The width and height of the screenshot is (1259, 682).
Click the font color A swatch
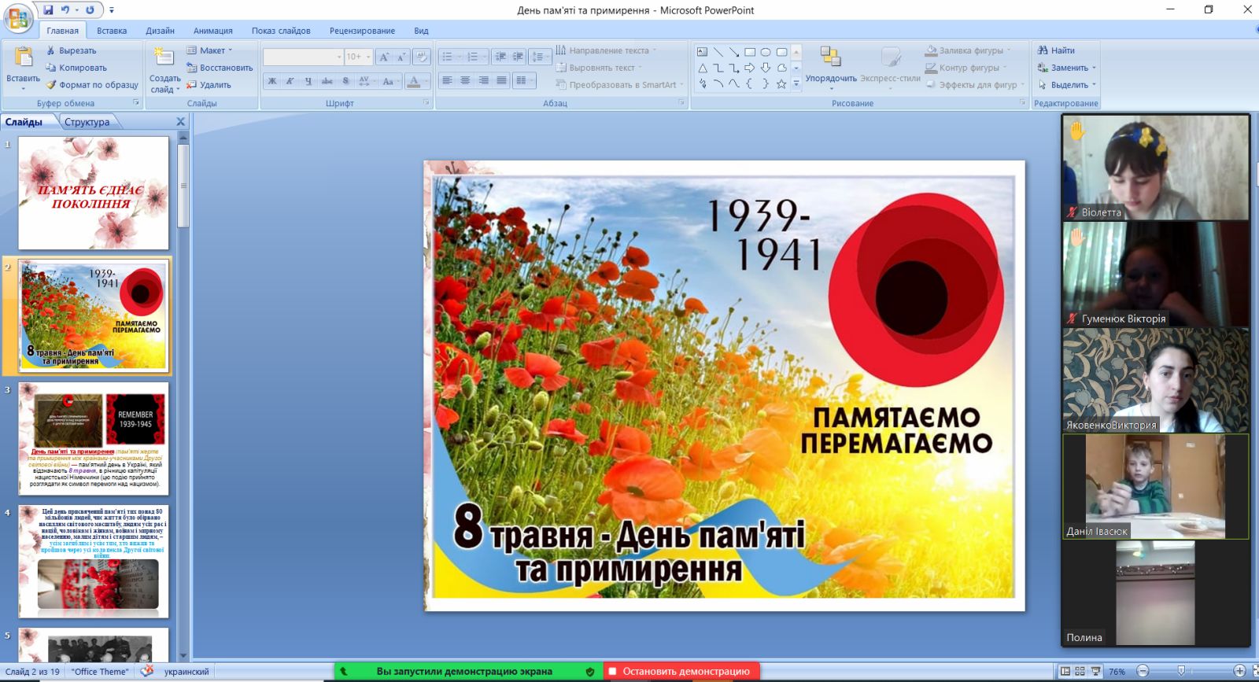click(414, 81)
